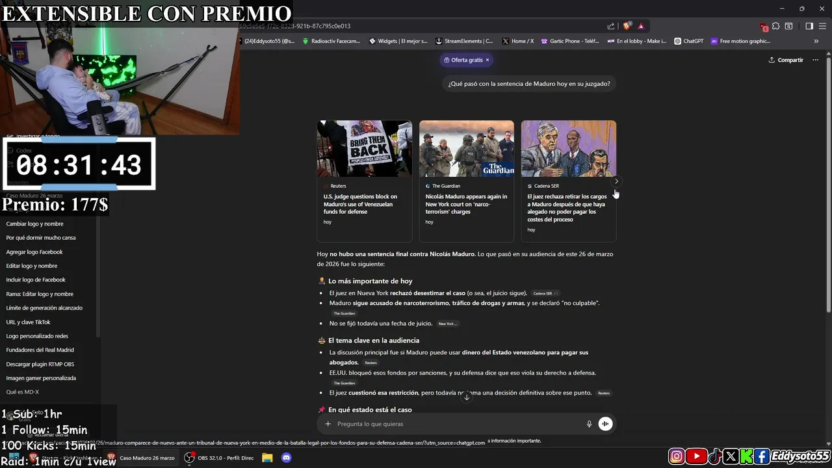Click the address bar share icon
The image size is (832, 468).
click(610, 26)
